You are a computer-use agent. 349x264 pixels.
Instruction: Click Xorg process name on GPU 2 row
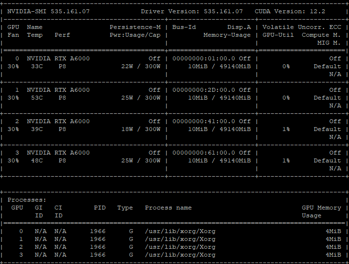180,247
